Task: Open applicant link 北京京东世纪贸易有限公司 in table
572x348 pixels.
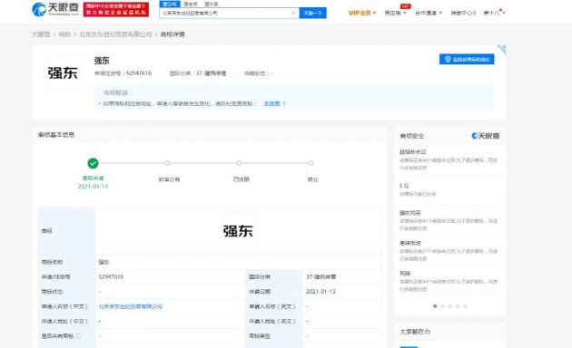Action: click(131, 306)
